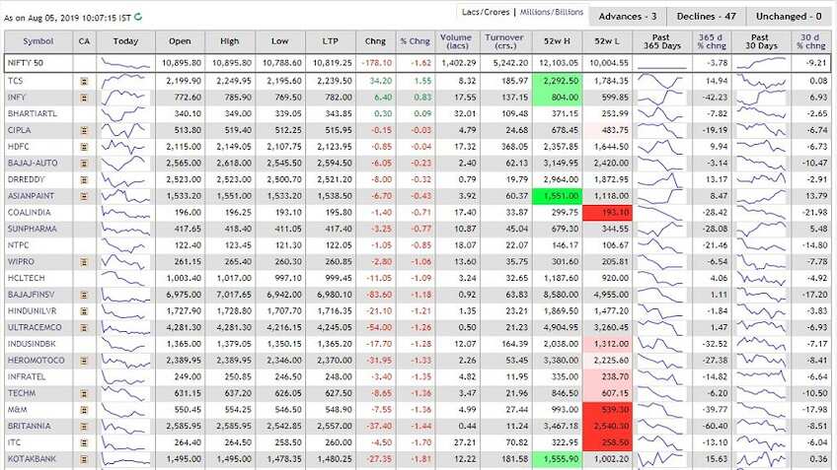Switch units to Millions/Billions
The width and height of the screenshot is (837, 470).
[552, 12]
